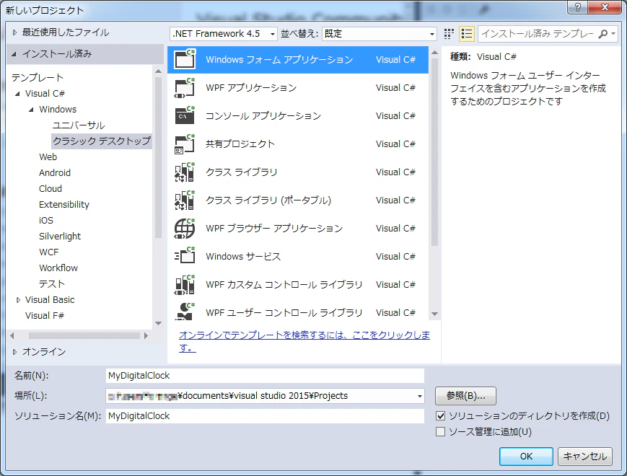Switch to the detailed list view

pos(467,33)
